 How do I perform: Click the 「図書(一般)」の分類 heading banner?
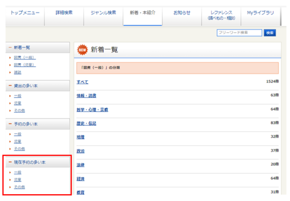pyautogui.click(x=177, y=68)
